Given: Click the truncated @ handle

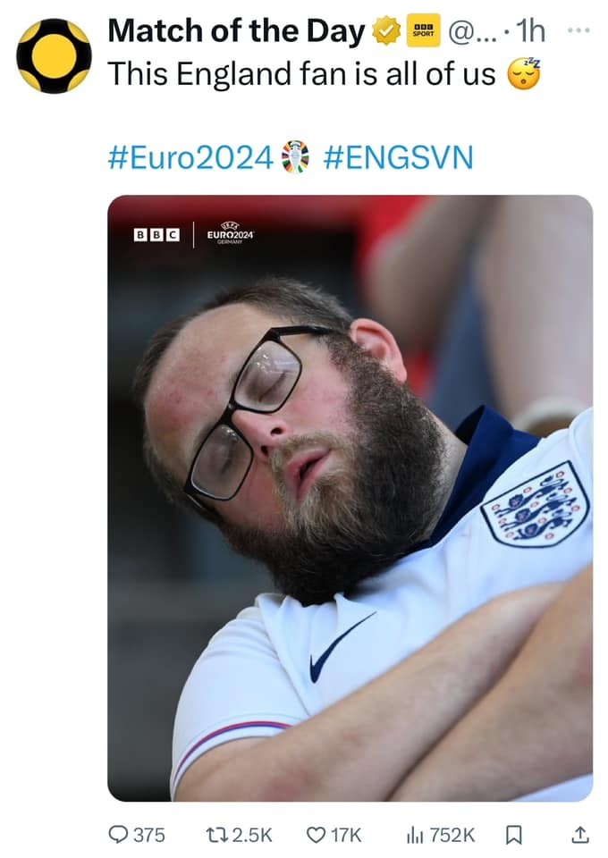Looking at the screenshot, I should click(469, 33).
